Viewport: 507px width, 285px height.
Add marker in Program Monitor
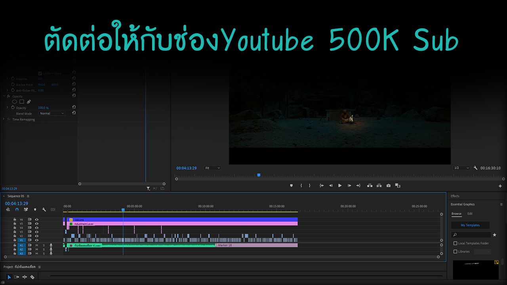[x=292, y=185]
